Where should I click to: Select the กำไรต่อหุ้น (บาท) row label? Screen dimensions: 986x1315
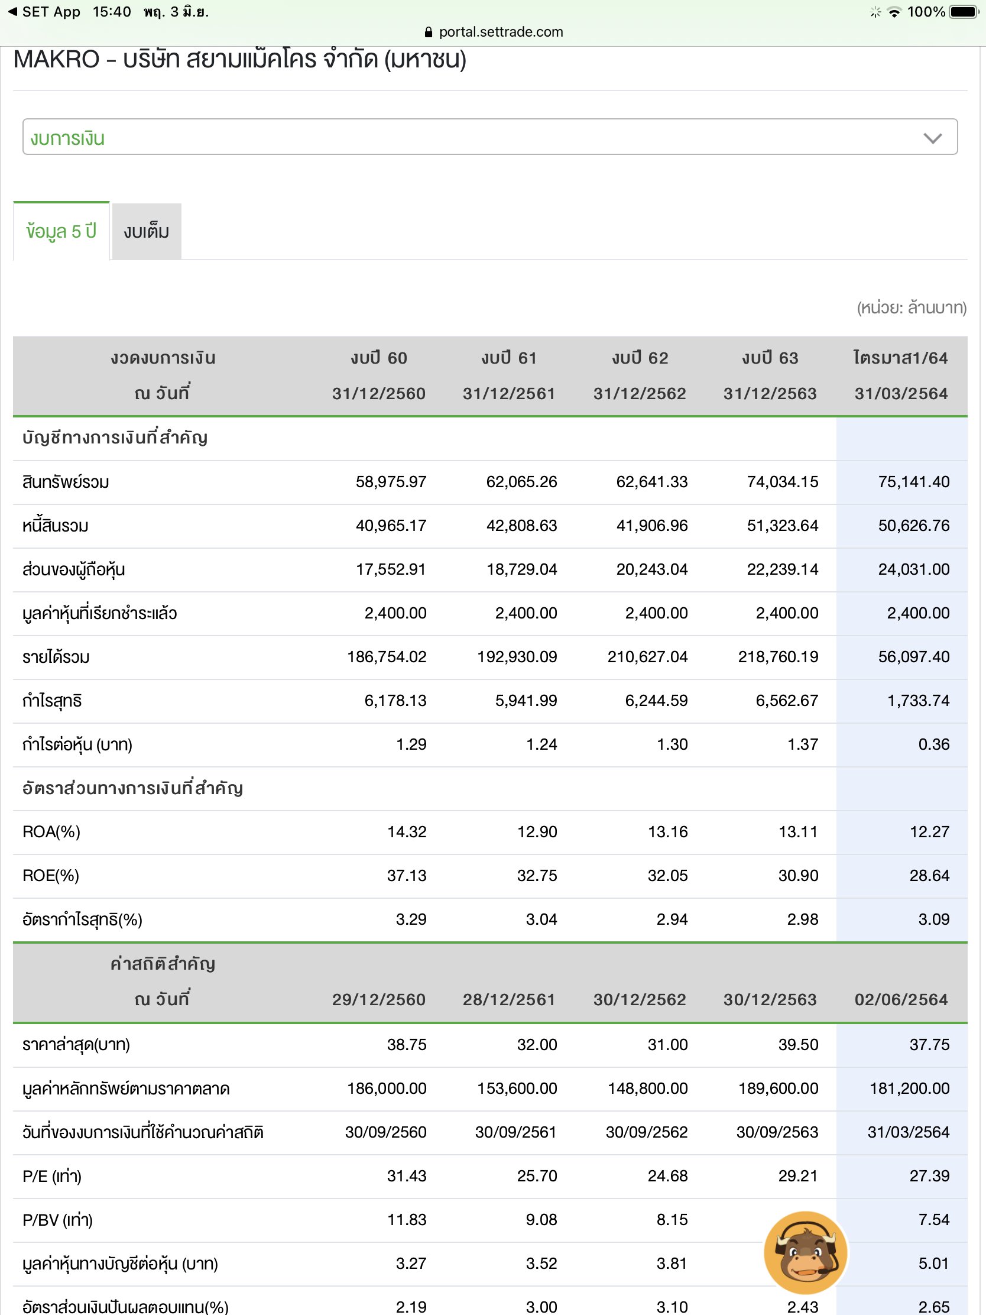[x=77, y=744]
